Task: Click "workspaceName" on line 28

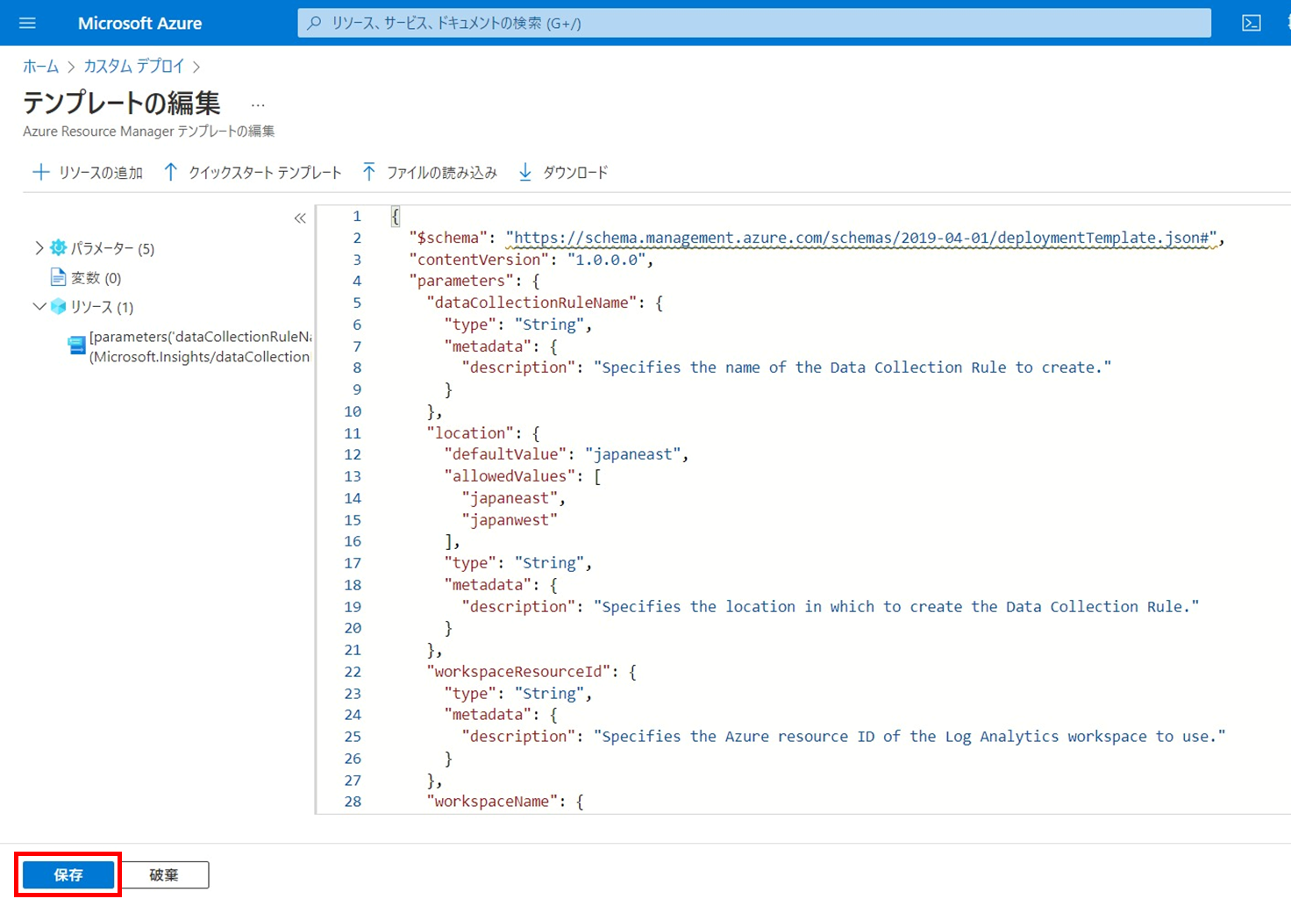Action: (492, 802)
